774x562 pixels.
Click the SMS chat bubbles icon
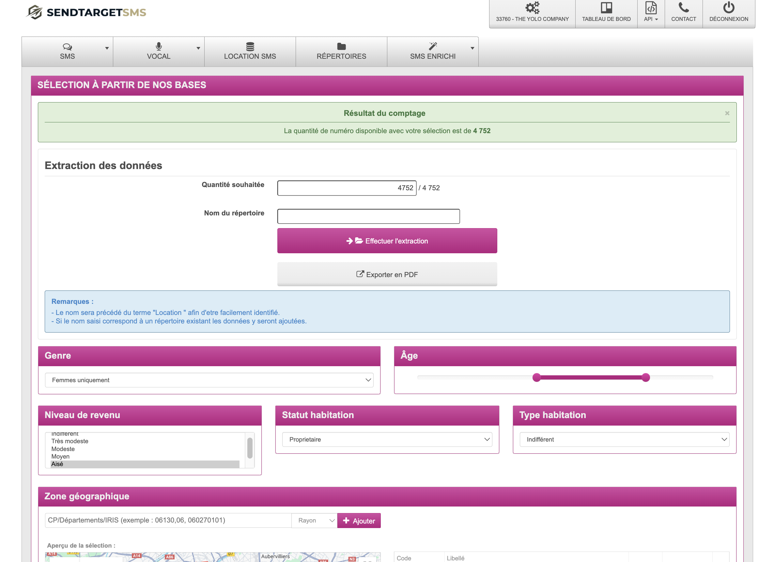pyautogui.click(x=67, y=46)
